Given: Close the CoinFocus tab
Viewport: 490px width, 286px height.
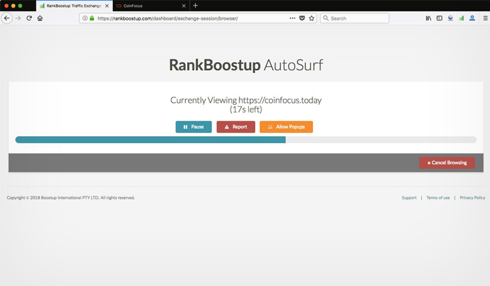Looking at the screenshot, I should 184,5.
